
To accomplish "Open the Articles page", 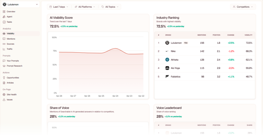I will (10, 83).
